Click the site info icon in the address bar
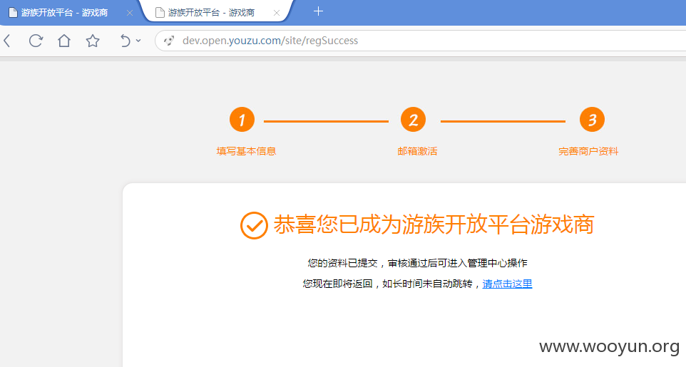This screenshot has height=367, width=686. click(x=169, y=41)
